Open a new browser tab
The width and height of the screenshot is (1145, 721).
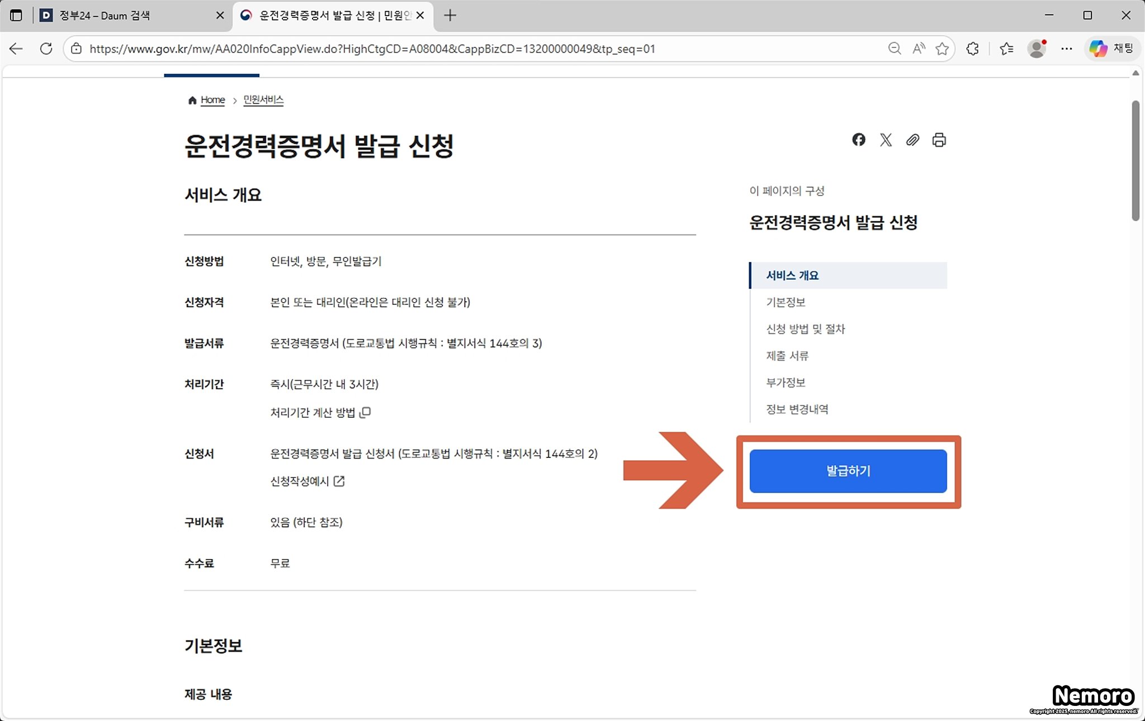(x=450, y=16)
